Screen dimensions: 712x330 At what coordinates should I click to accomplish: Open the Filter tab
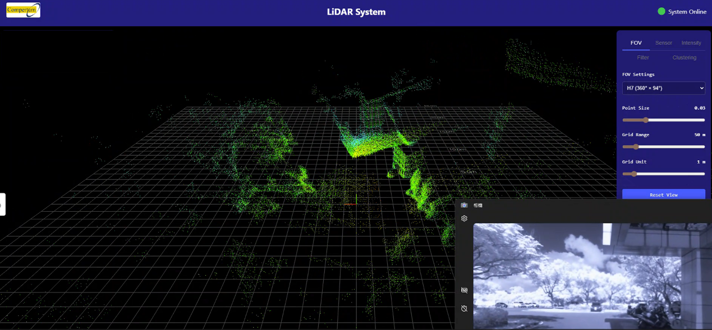tap(643, 58)
